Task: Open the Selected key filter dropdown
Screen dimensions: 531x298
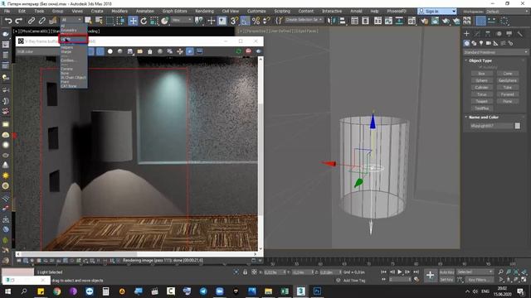Action: pyautogui.click(x=475, y=272)
